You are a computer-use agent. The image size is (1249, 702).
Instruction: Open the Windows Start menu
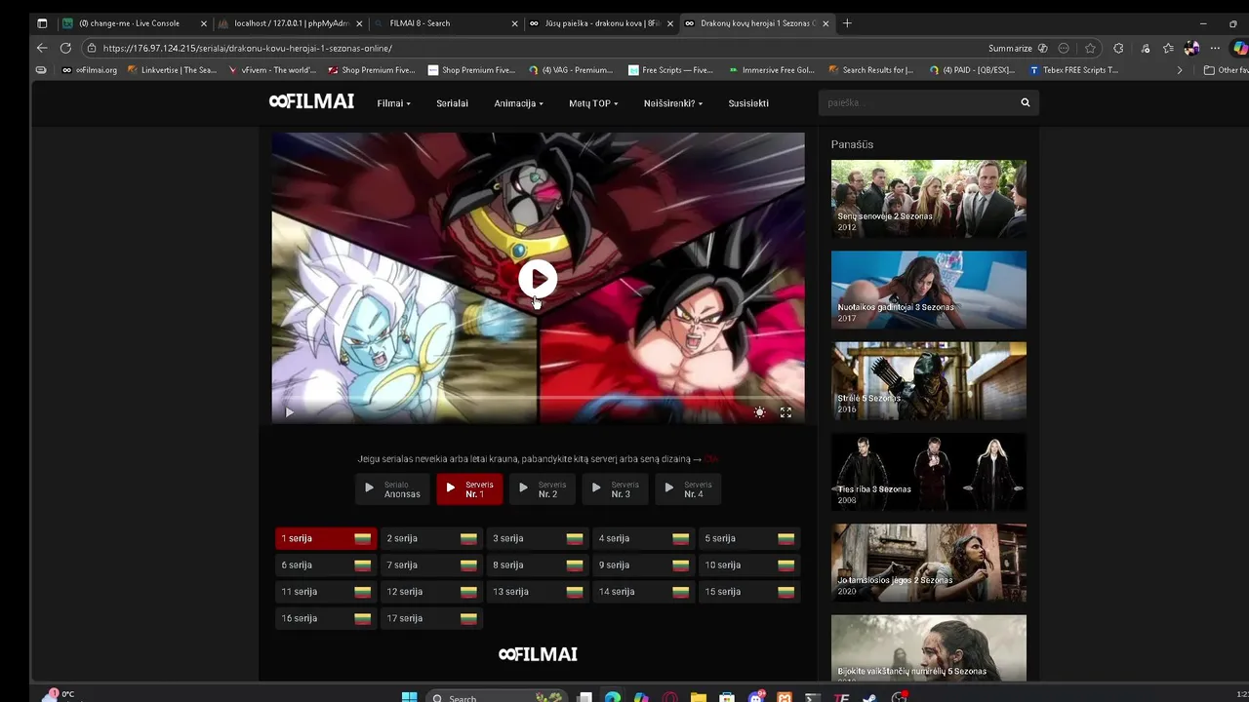410,697
